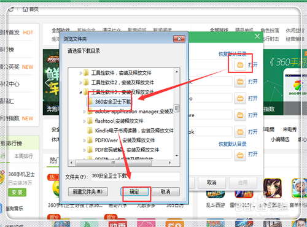Viewport: 307px width, 227px height.
Task: Click the lower 恢复默认目录 link
Action: pyautogui.click(x=233, y=144)
